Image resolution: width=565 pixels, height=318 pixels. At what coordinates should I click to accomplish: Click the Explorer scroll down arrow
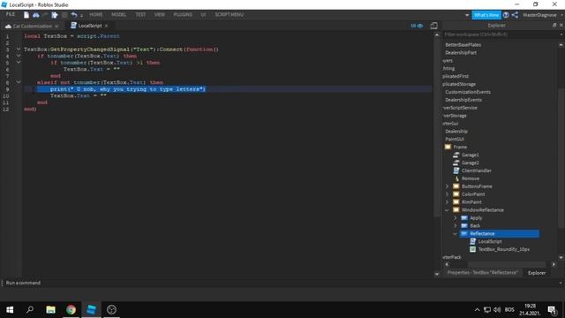(561, 257)
